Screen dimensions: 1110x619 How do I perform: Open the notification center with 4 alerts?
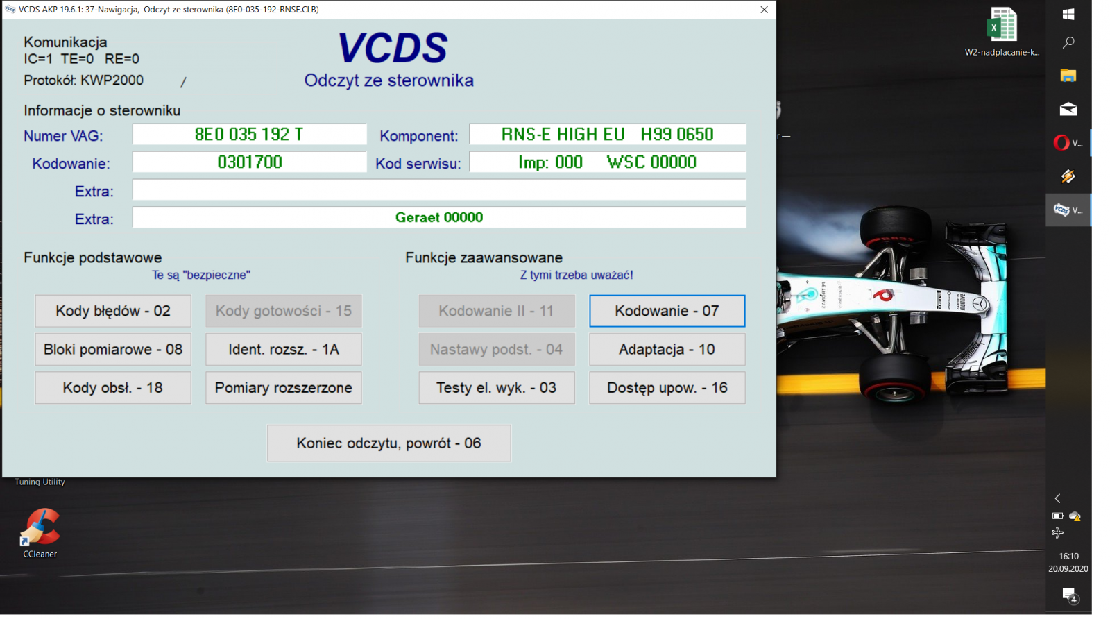[1069, 595]
